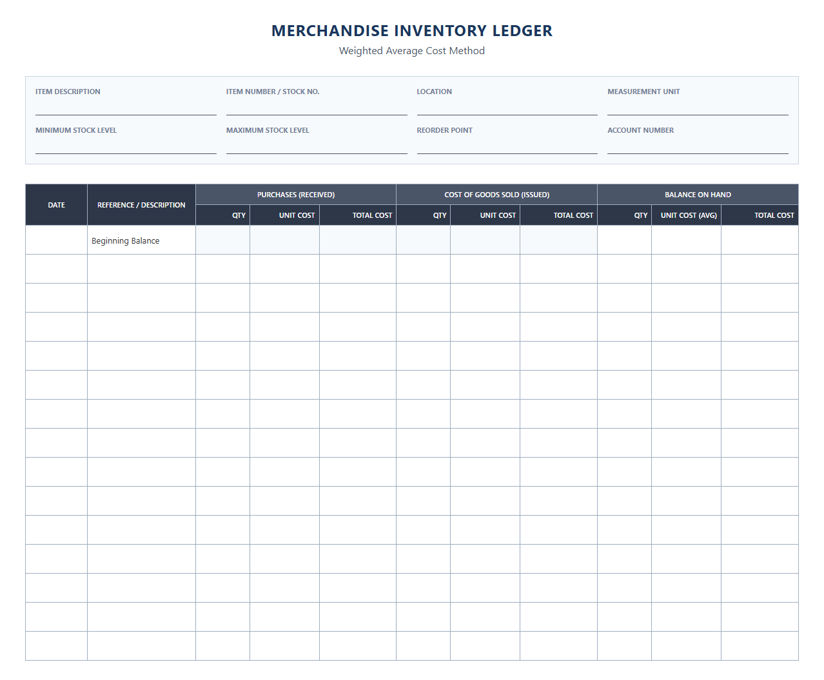Click the UNIT COST header under Purchases

(x=284, y=215)
